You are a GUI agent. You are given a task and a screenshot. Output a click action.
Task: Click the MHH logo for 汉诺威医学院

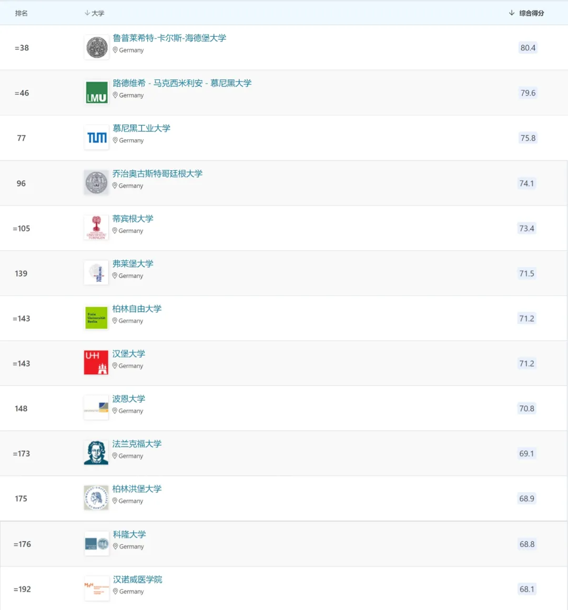[97, 589]
